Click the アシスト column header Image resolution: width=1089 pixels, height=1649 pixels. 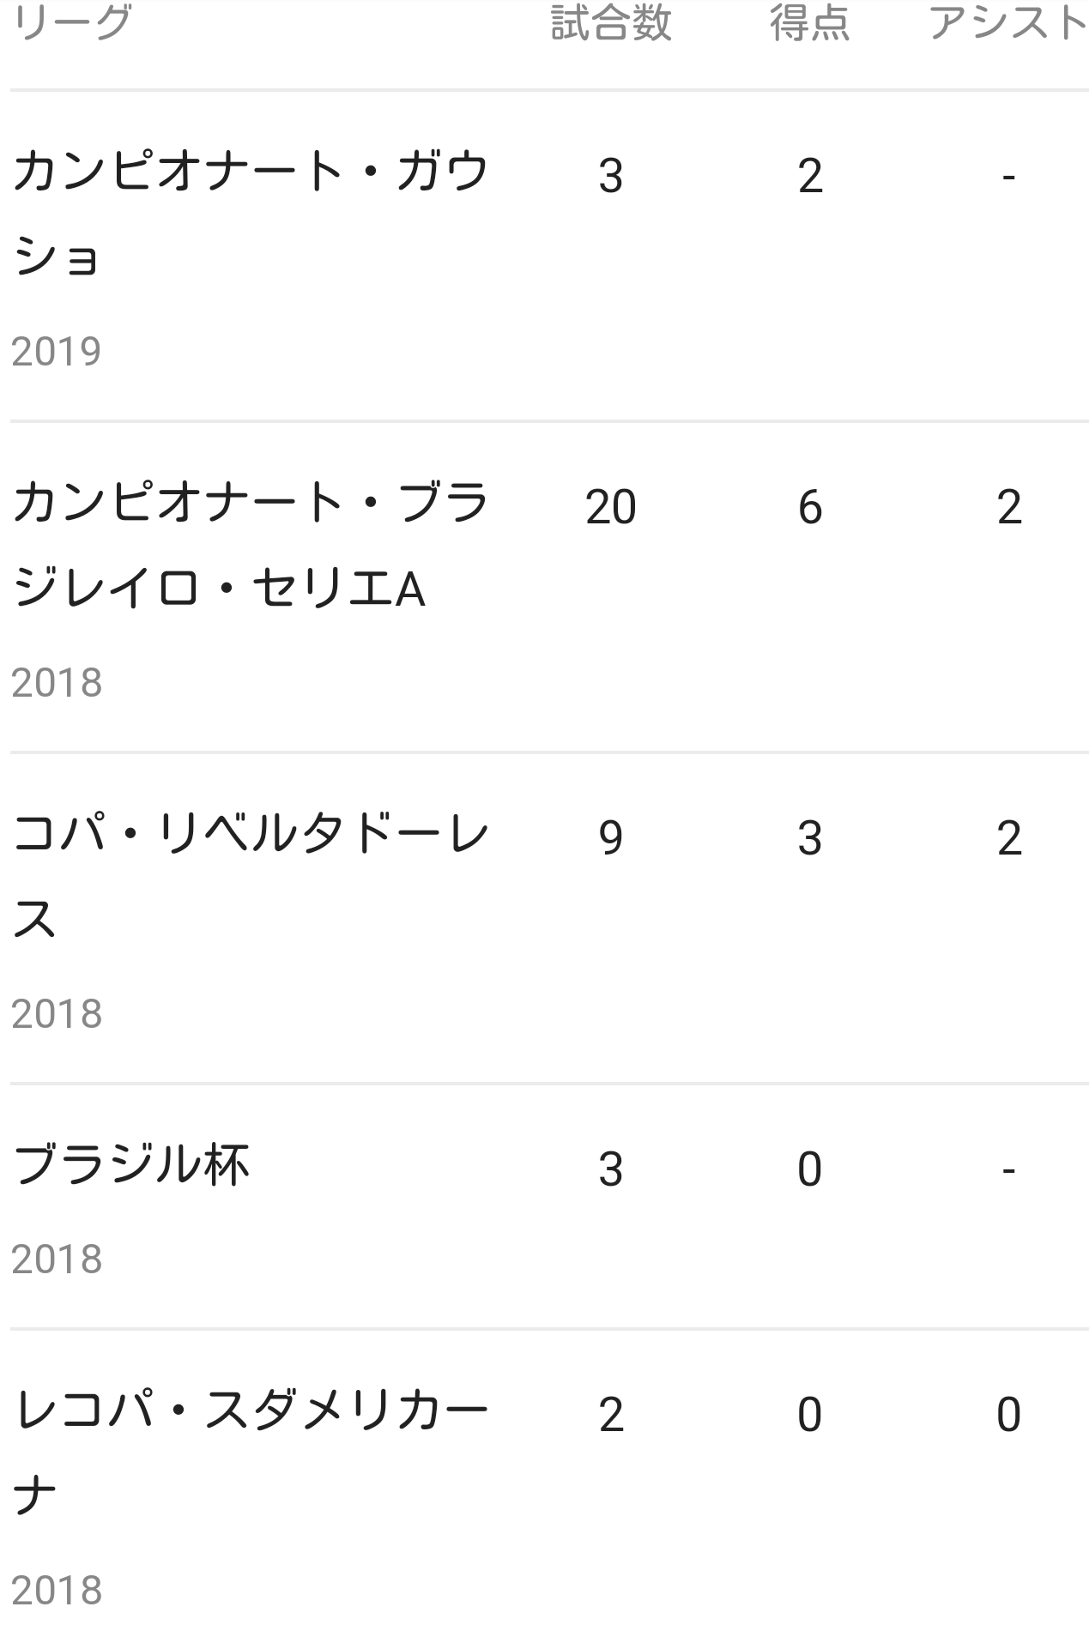(1007, 23)
